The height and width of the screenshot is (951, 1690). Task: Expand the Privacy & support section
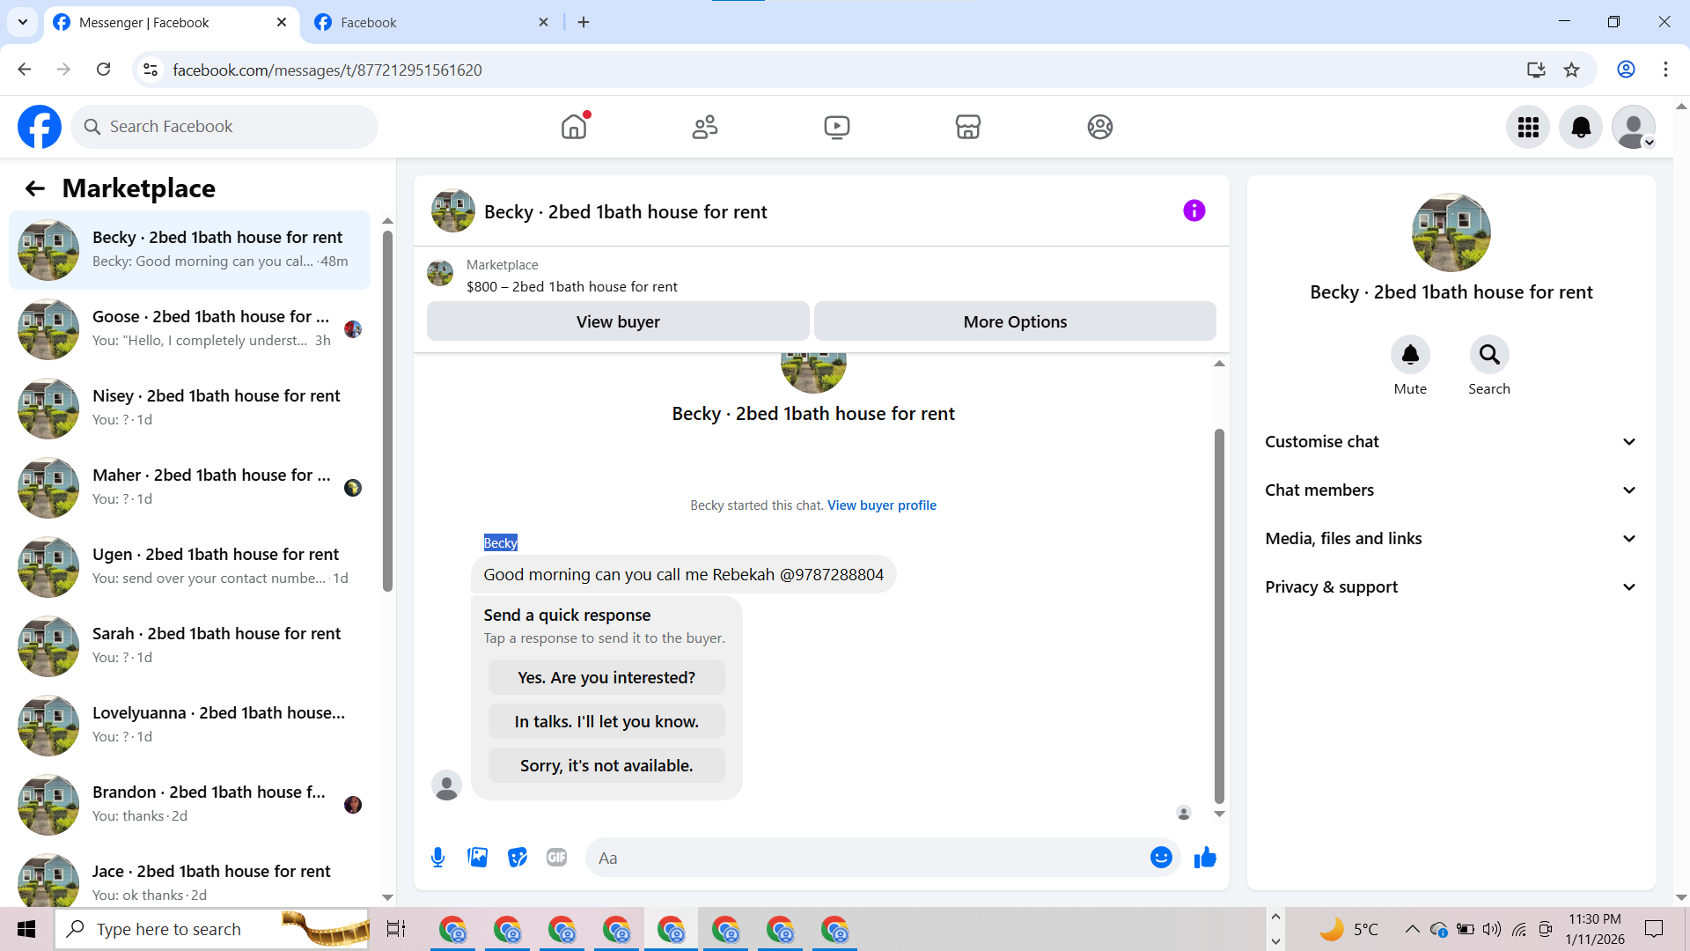point(1451,587)
